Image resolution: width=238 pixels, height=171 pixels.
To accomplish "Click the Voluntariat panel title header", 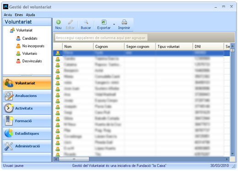I will click(x=27, y=22).
